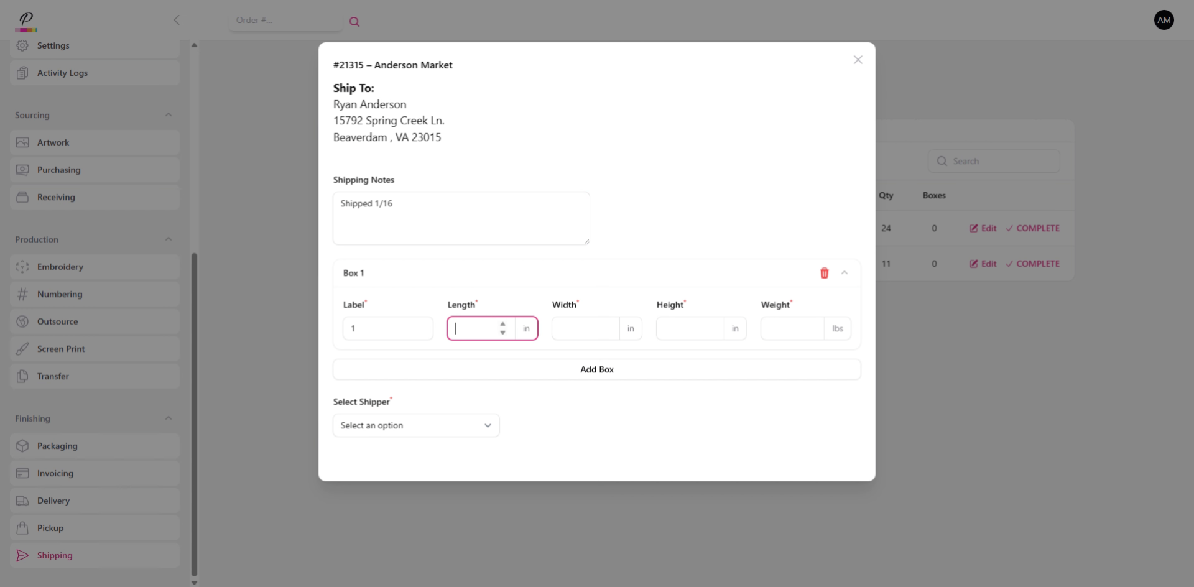Click the search magnifier in the top bar
1194x587 pixels.
click(354, 21)
